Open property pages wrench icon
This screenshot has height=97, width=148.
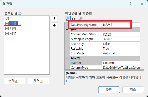[x=81, y=19]
